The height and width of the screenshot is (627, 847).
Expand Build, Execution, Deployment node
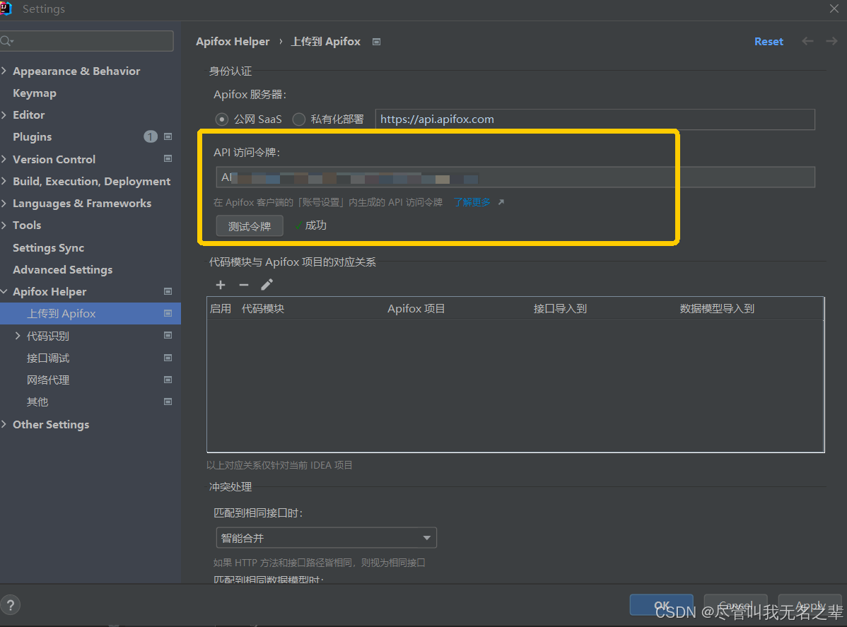click(4, 181)
